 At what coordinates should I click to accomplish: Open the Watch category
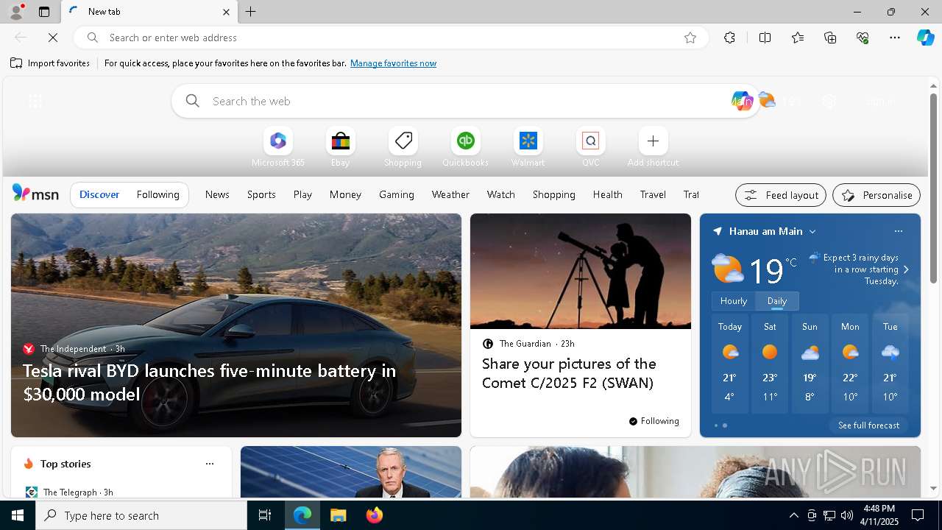tap(501, 194)
